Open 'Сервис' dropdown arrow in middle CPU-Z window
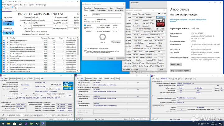 coord(130,119)
